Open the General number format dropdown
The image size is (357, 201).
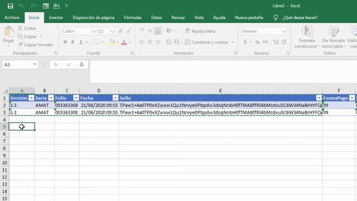coord(284,31)
